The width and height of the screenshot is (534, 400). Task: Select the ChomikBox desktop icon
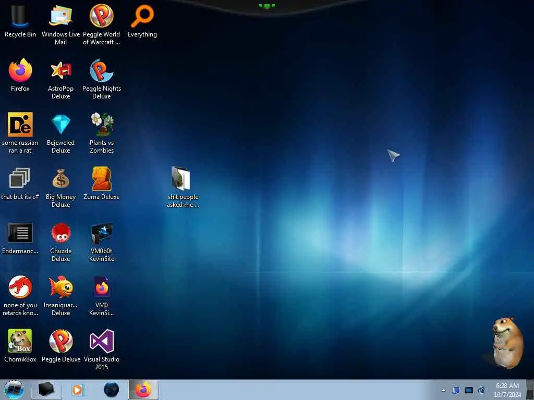tap(20, 346)
